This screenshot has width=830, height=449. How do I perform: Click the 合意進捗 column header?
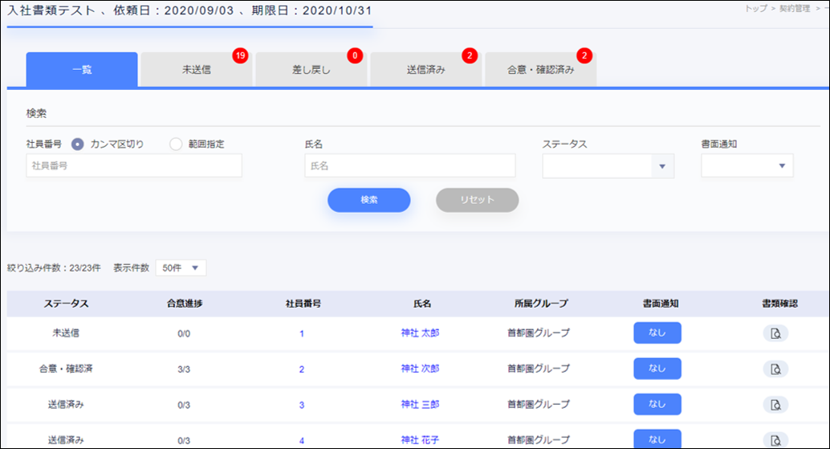pos(185,304)
